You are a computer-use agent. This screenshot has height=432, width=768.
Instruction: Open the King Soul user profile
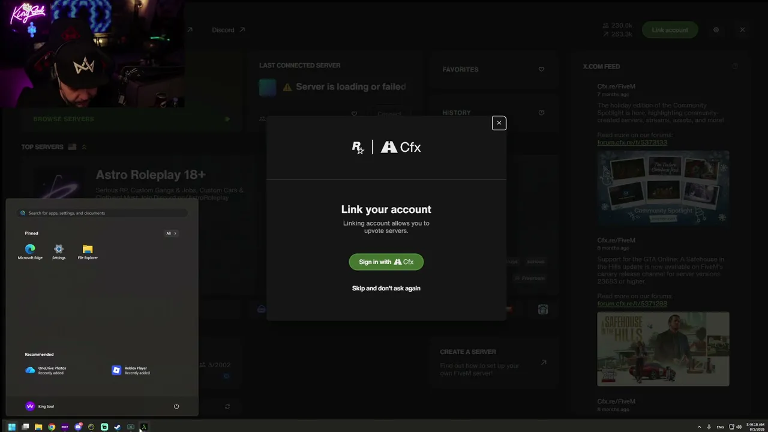(x=40, y=406)
